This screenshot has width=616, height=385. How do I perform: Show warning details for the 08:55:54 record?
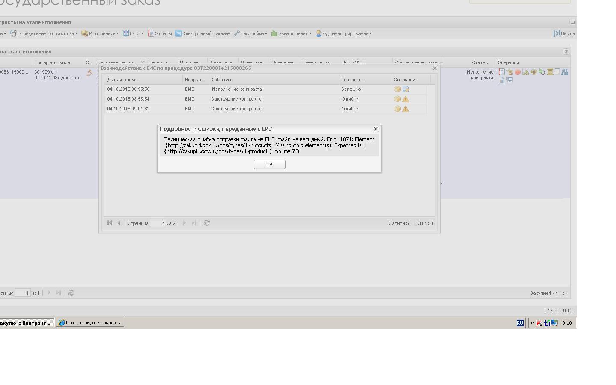pyautogui.click(x=406, y=99)
